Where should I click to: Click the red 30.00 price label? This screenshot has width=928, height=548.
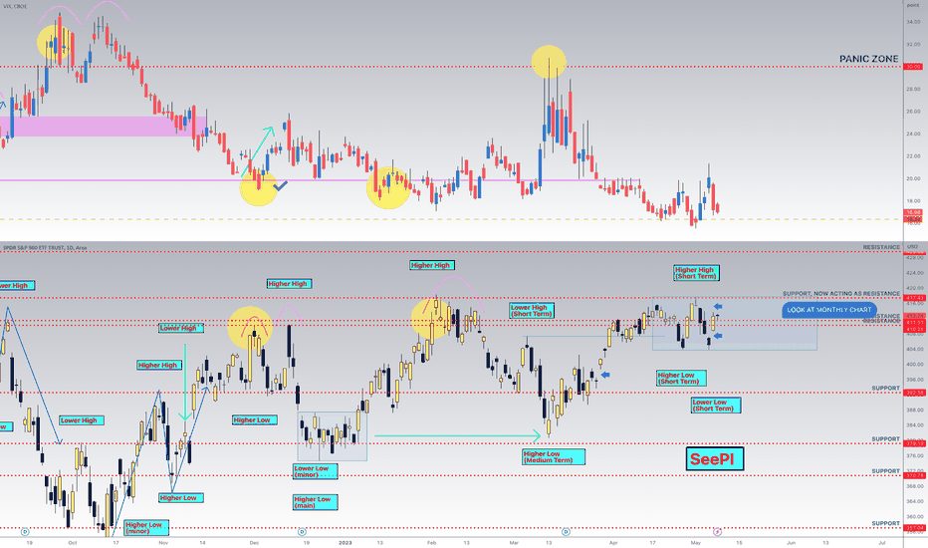click(x=913, y=67)
